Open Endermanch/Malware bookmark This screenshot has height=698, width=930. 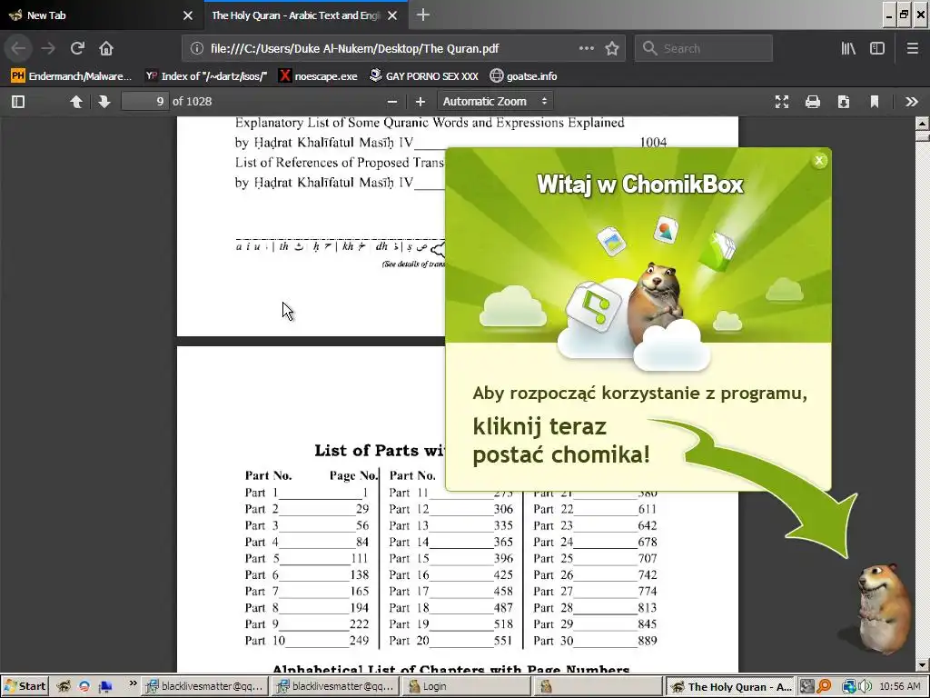coord(71,76)
